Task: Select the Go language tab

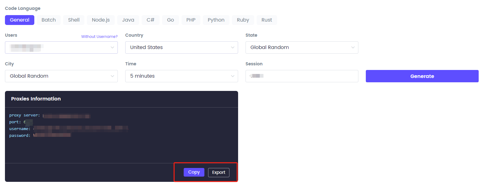Action: coord(170,20)
